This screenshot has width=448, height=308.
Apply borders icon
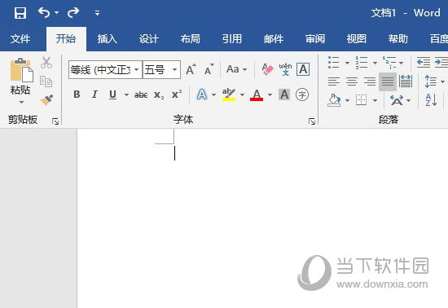tap(362, 100)
